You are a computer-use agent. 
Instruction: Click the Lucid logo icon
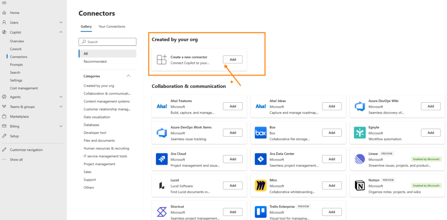pos(162,186)
